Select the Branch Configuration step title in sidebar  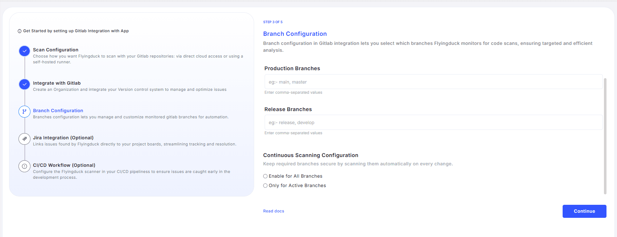pyautogui.click(x=58, y=111)
